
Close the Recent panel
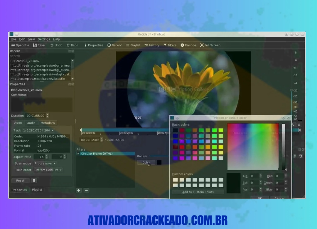[x=73, y=51]
